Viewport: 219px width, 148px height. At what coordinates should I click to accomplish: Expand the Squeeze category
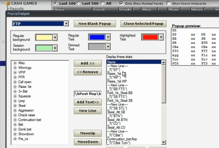(x=15, y=96)
